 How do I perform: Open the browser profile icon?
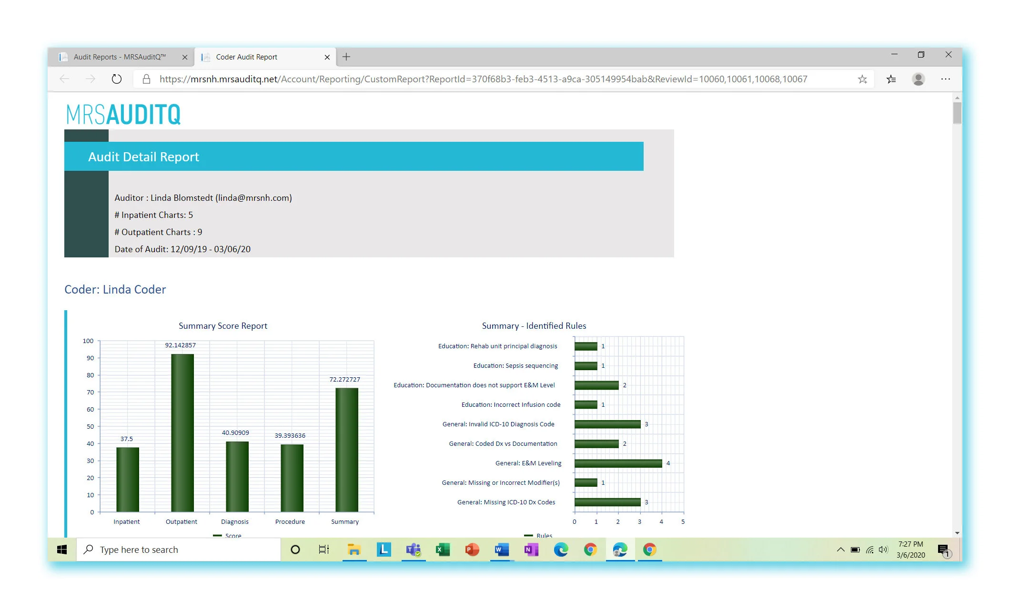coord(919,79)
